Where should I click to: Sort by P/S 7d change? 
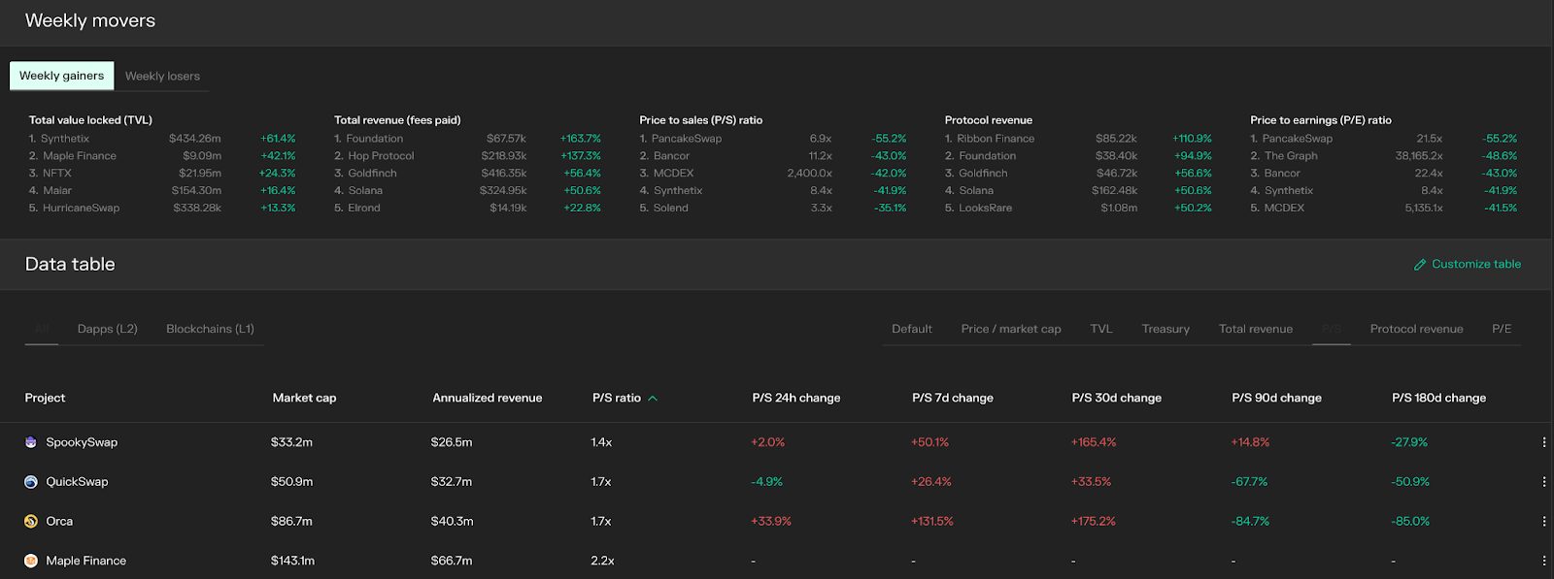point(953,398)
